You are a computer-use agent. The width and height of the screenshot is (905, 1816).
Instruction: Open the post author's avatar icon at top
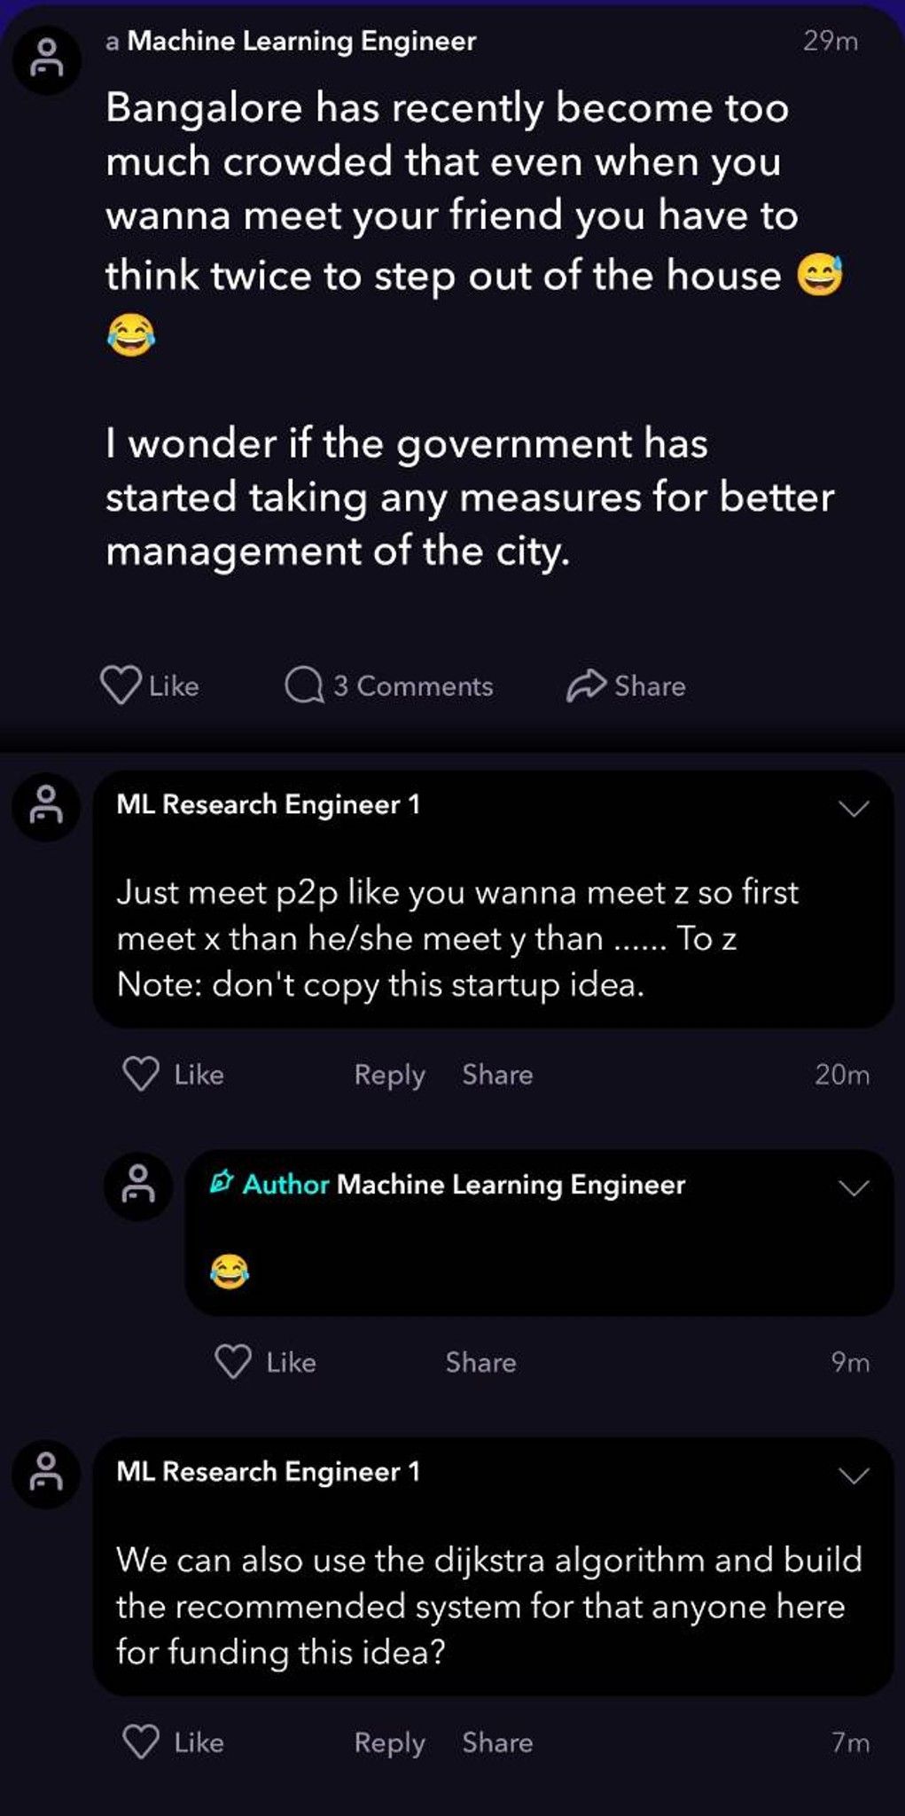pyautogui.click(x=46, y=59)
